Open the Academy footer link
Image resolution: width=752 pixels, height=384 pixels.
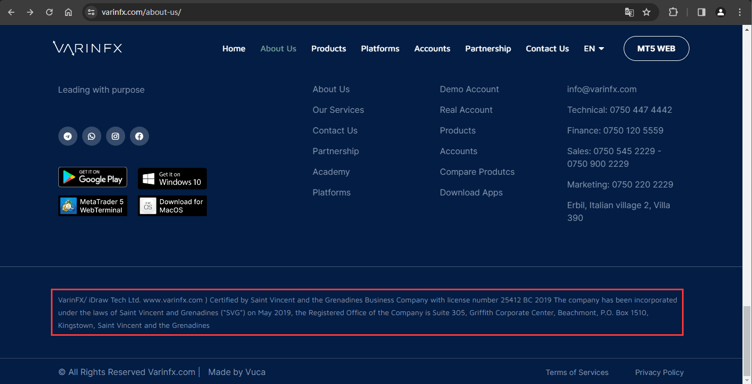[331, 172]
